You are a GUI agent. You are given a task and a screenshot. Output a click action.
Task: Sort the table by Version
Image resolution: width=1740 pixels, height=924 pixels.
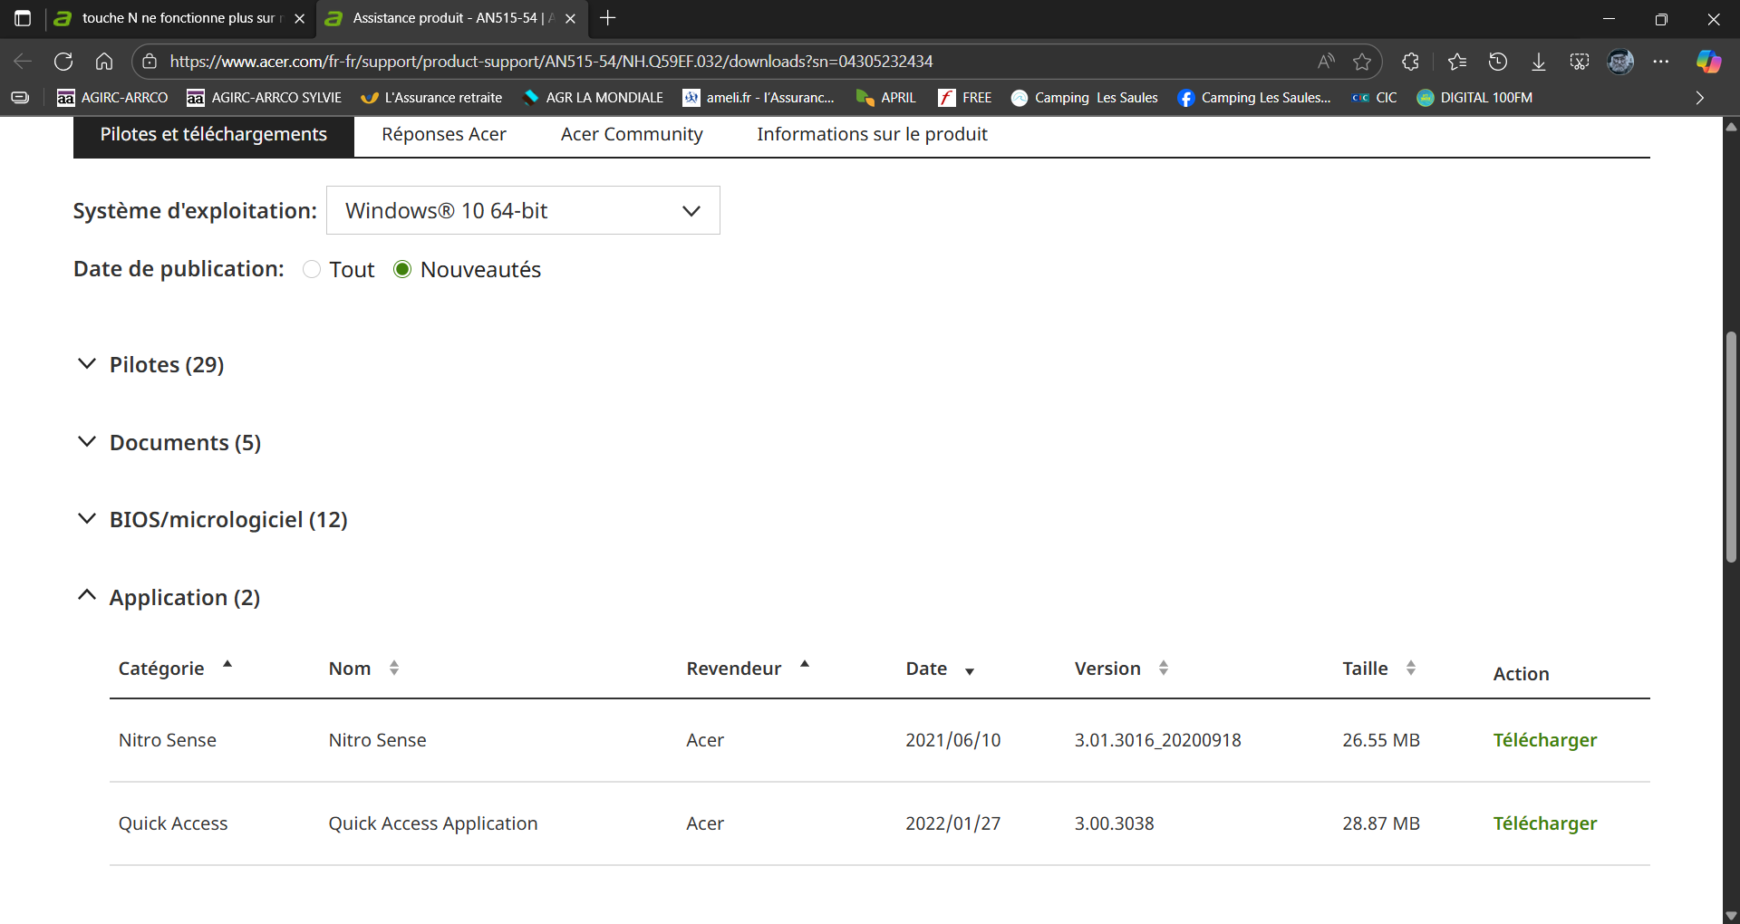1121,669
